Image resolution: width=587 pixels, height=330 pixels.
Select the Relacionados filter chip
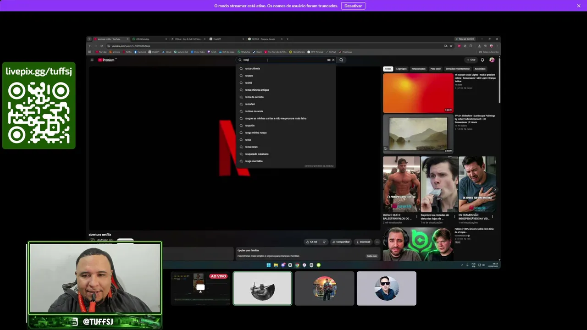point(418,69)
